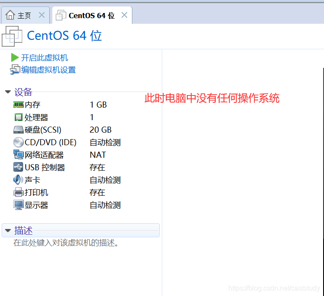Select the USB 控制器 device row

click(x=67, y=167)
